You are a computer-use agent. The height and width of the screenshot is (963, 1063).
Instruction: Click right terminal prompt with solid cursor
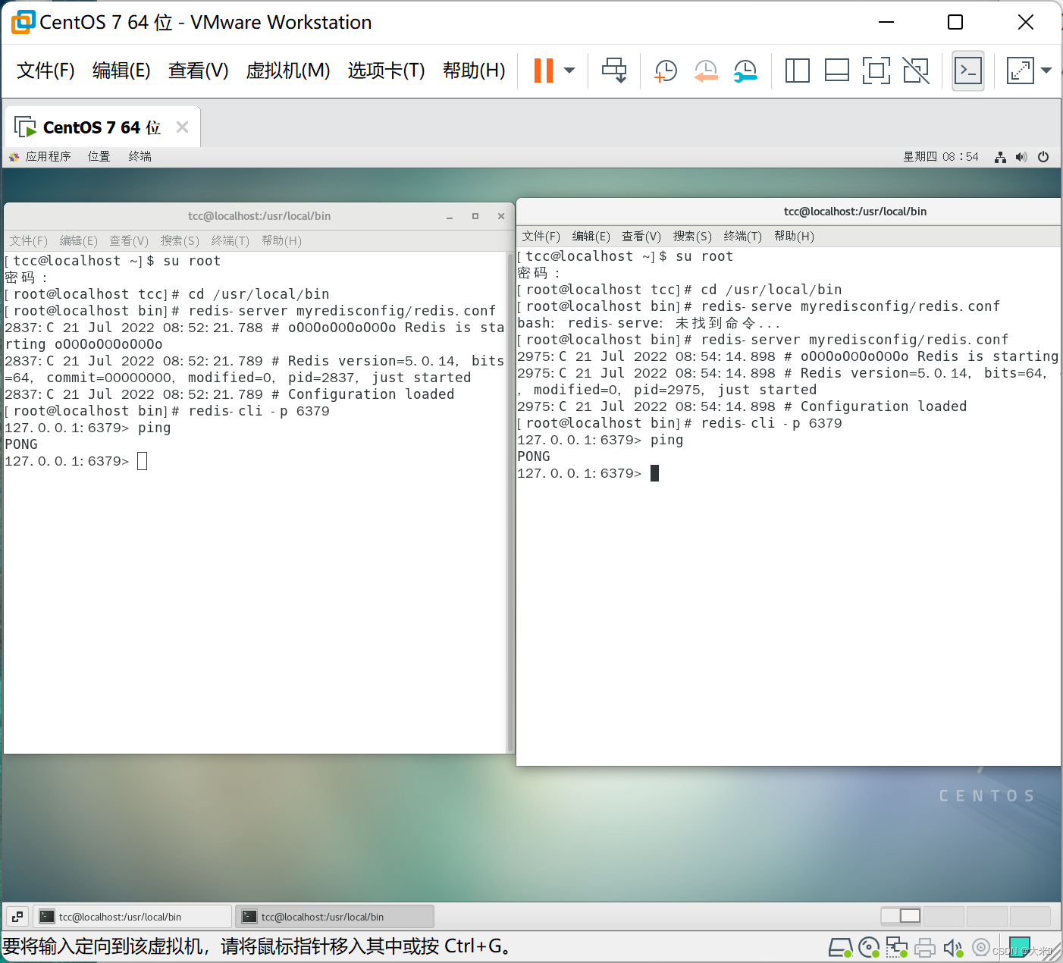click(588, 473)
